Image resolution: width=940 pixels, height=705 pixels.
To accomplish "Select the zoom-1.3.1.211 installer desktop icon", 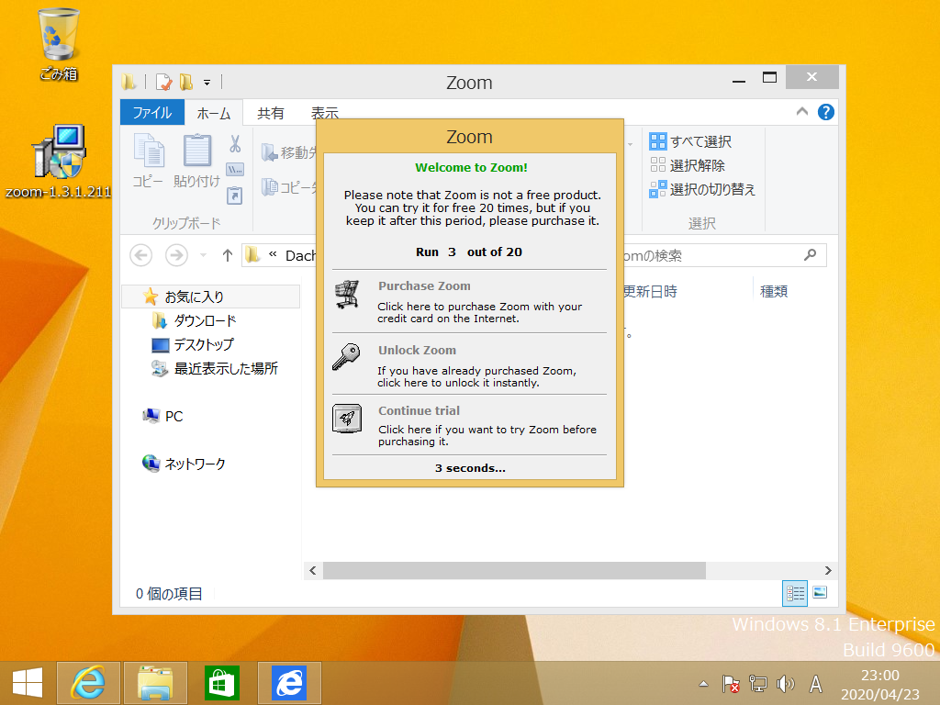I will point(58,162).
